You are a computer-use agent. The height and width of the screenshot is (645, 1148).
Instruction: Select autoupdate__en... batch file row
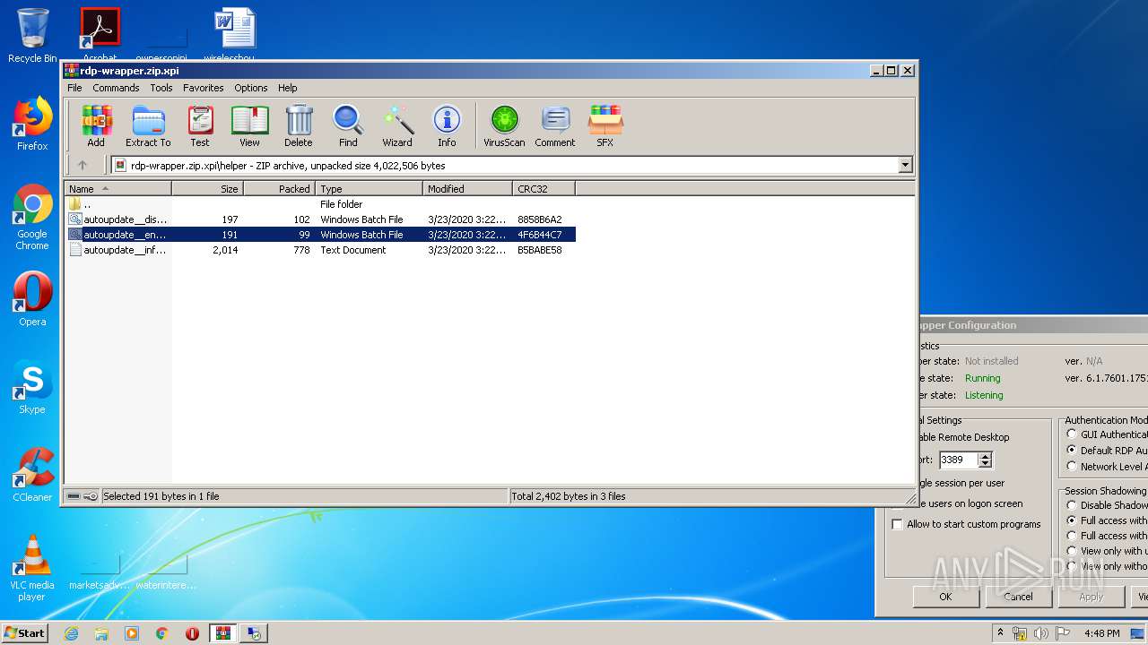[x=320, y=235]
